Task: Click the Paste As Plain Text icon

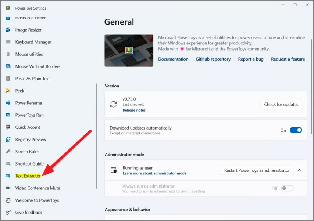Action: 8,79
